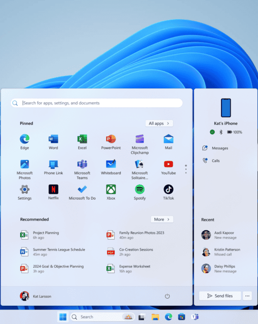258x324 pixels.
Task: Open Daisy Phillips new message
Action: pyautogui.click(x=219, y=269)
